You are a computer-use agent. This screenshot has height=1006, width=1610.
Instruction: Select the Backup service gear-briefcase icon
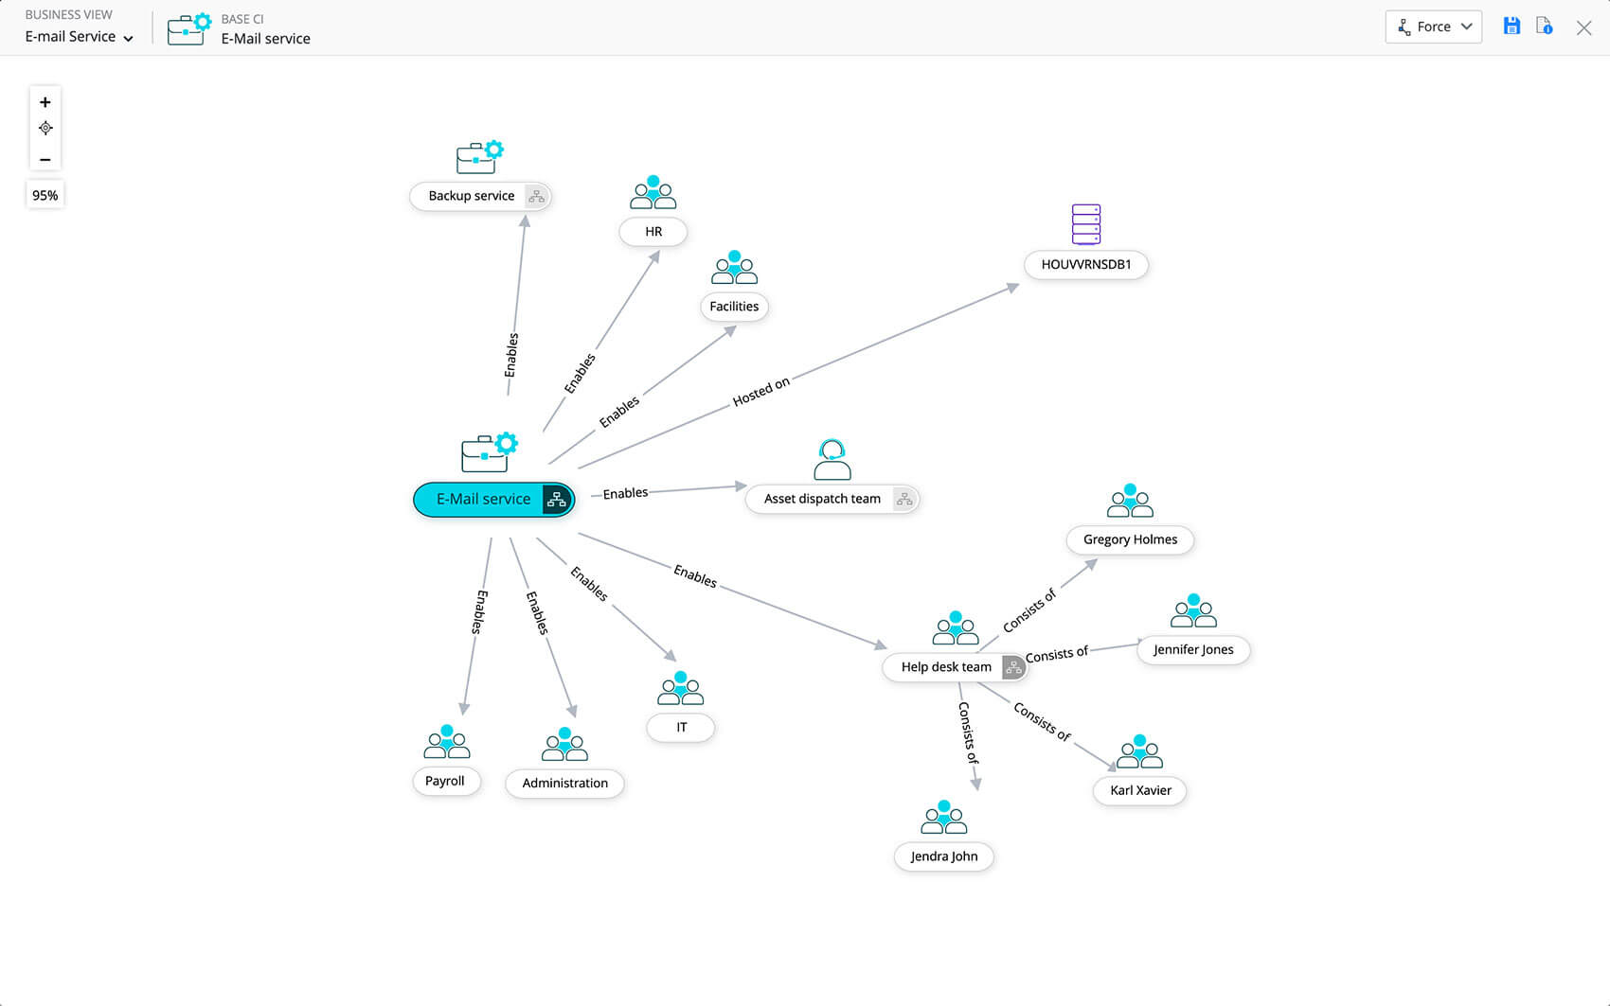point(479,157)
